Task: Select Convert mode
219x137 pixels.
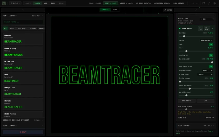Action: (105, 10)
